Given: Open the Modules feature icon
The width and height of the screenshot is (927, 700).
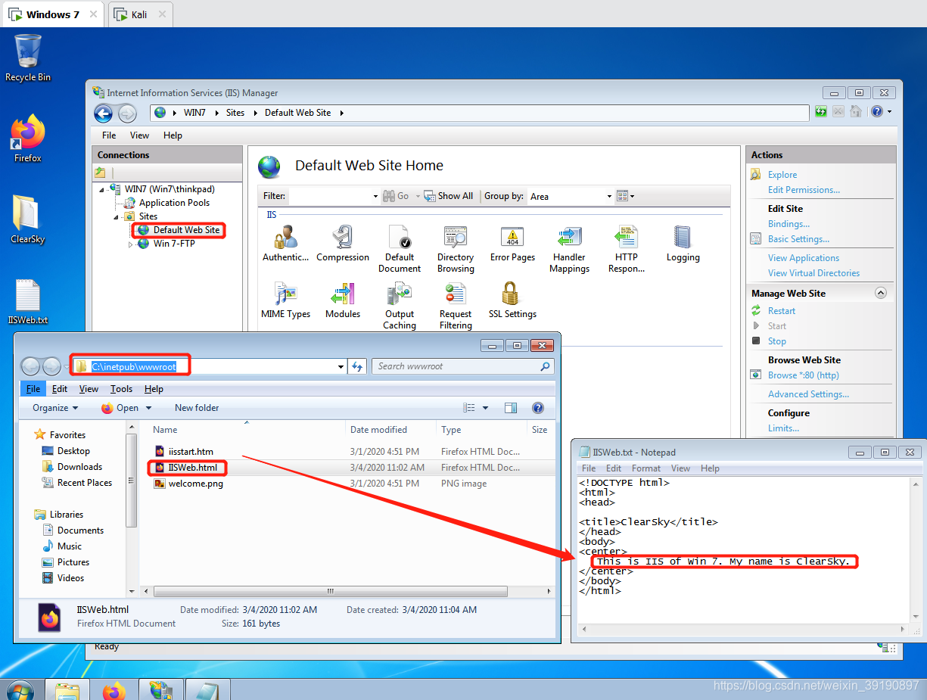Looking at the screenshot, I should [343, 300].
